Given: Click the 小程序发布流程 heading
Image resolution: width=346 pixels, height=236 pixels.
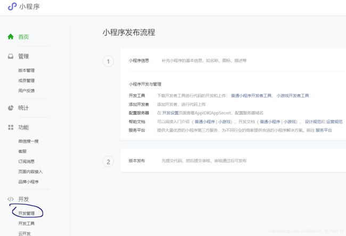Looking at the screenshot, I should (x=129, y=32).
